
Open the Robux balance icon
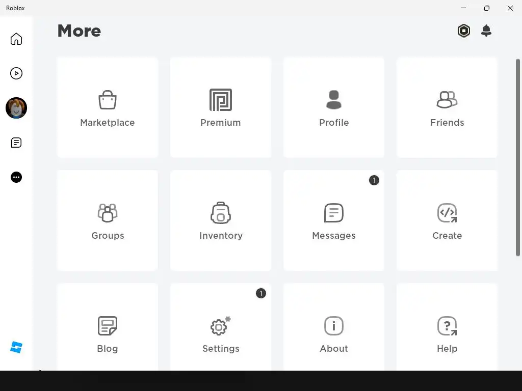[464, 31]
